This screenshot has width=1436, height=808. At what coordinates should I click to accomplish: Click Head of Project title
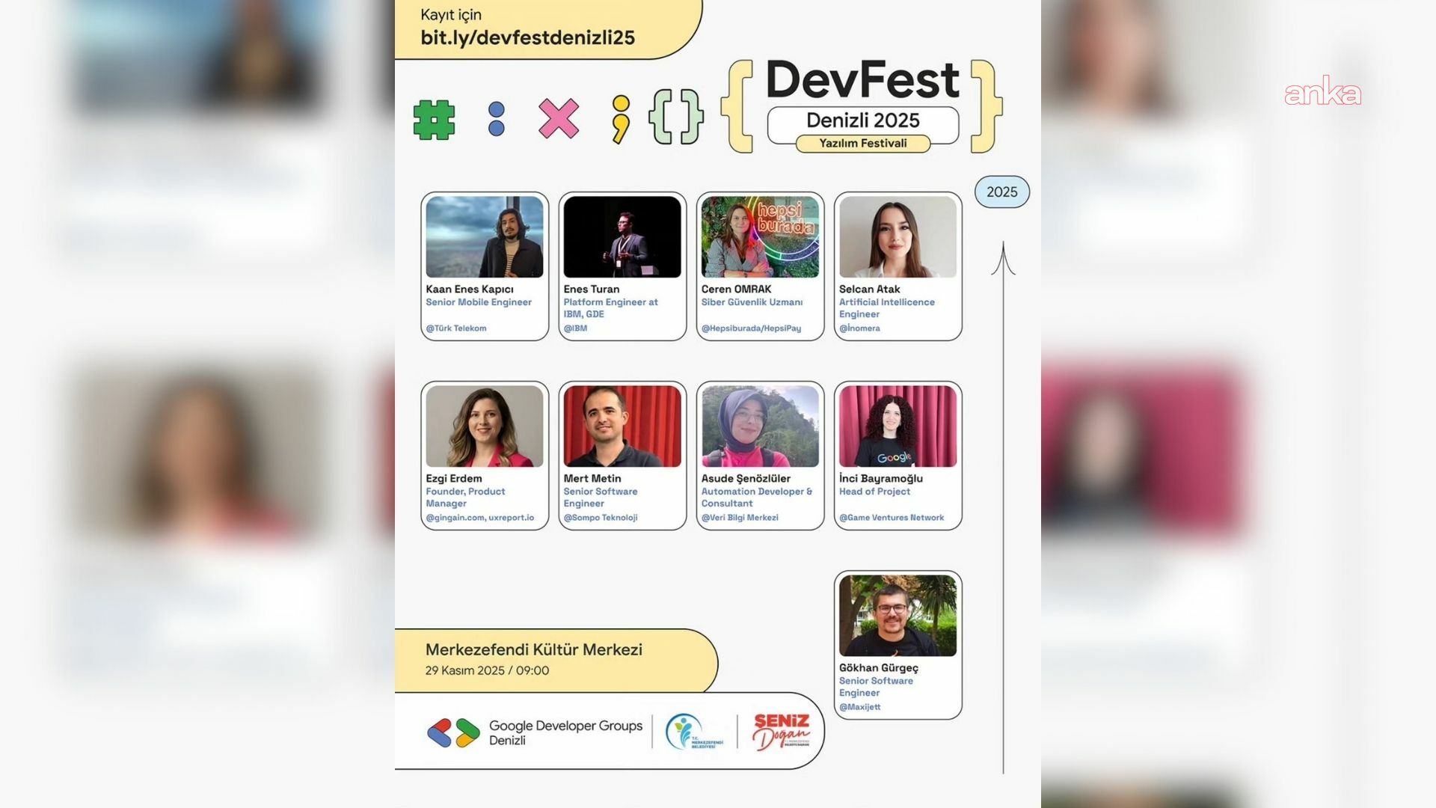(874, 492)
